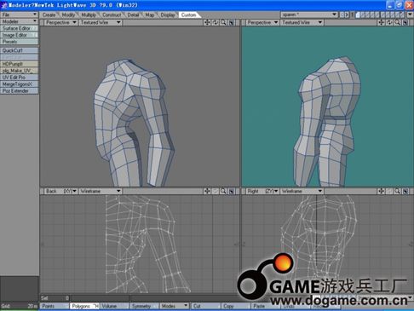Open the Image Editor

(20, 35)
